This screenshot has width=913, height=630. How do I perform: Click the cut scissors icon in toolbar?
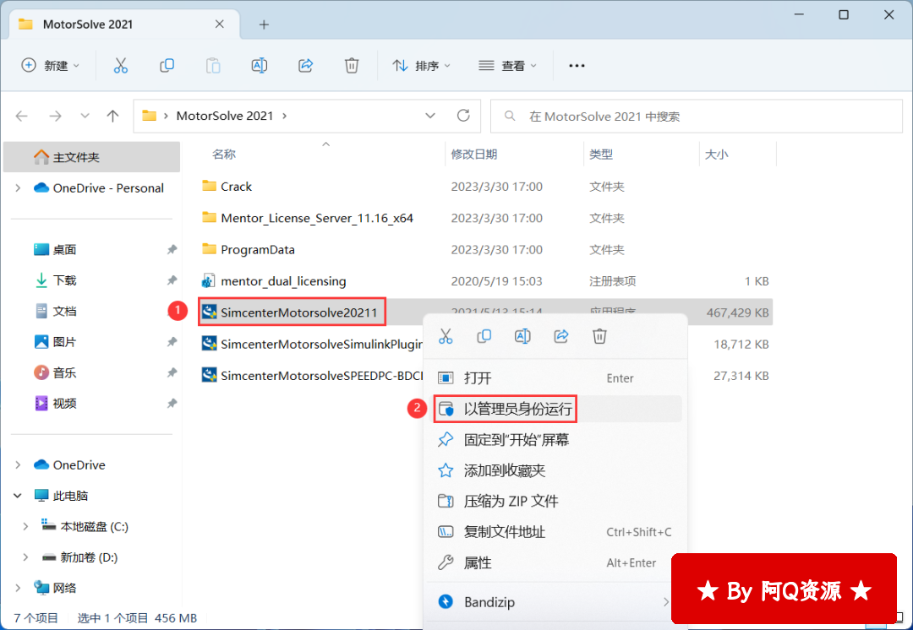coord(120,65)
